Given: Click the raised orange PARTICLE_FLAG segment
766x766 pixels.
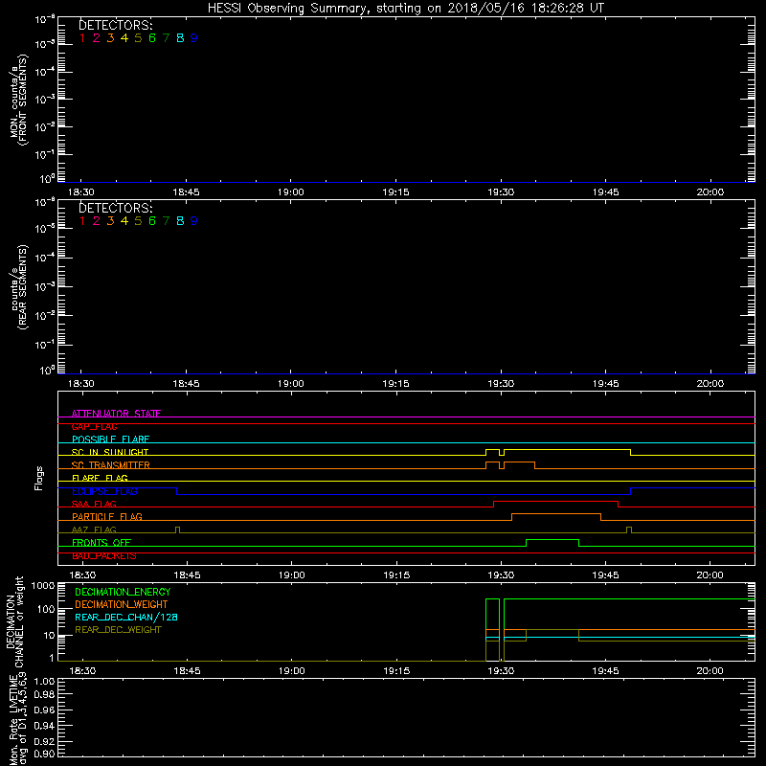Looking at the screenshot, I should pyautogui.click(x=556, y=514).
